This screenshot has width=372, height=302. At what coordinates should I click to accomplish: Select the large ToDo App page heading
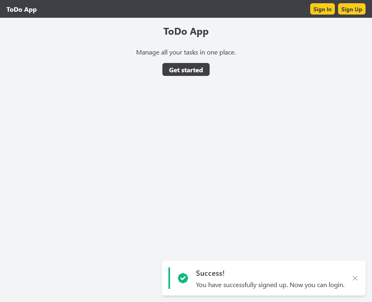point(186,31)
